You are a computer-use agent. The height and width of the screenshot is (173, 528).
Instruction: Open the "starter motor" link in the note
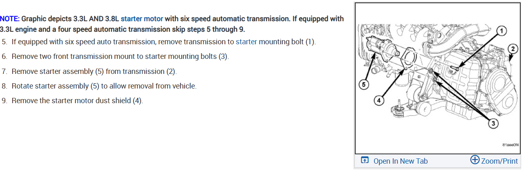(x=142, y=19)
